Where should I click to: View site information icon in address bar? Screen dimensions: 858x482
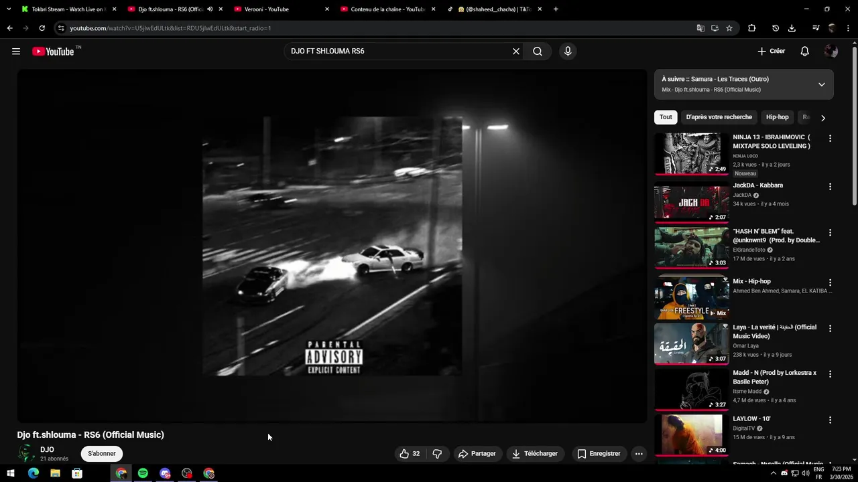pyautogui.click(x=61, y=28)
